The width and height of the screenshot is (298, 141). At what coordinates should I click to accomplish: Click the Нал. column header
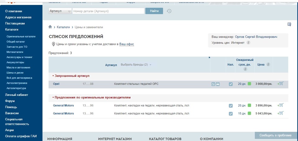tap(231, 65)
